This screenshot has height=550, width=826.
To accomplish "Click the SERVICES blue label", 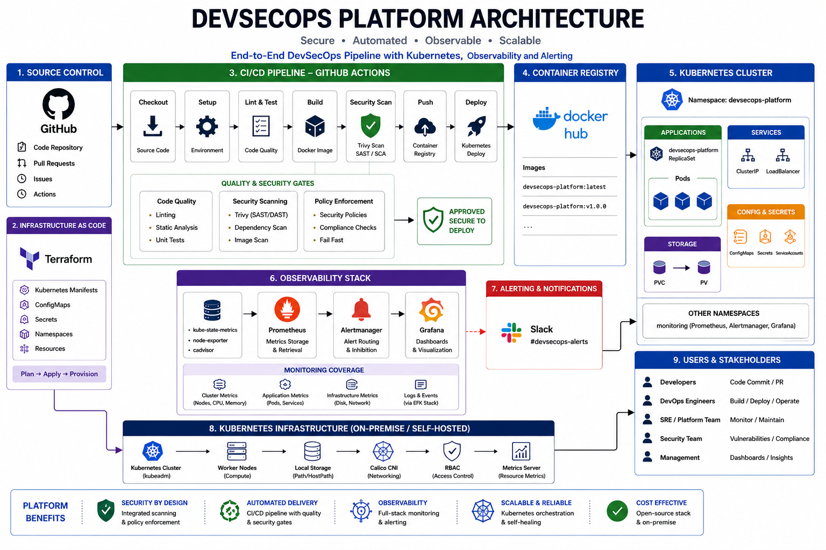I will tap(766, 132).
